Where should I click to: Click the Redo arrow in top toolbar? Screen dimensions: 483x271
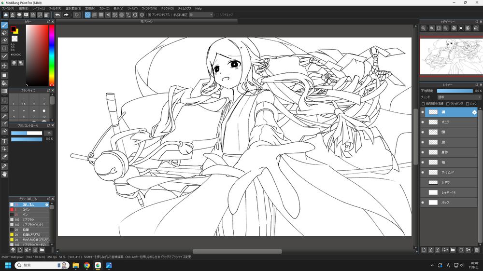click(66, 15)
